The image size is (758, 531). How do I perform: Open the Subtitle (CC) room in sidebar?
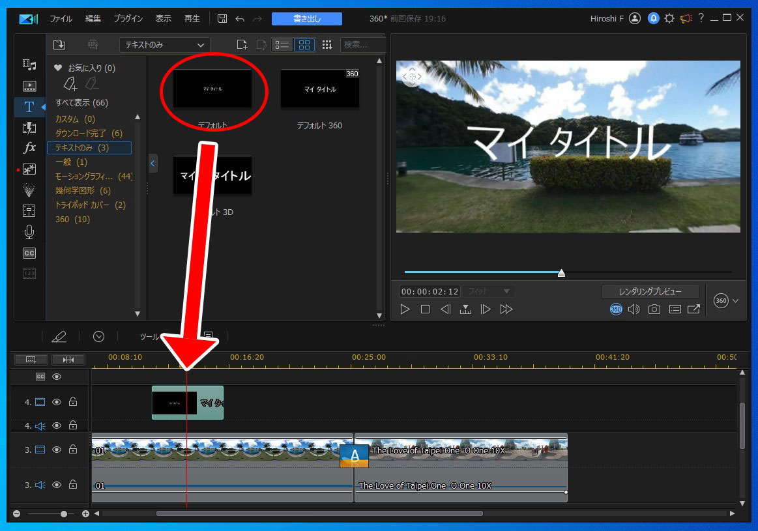point(29,253)
